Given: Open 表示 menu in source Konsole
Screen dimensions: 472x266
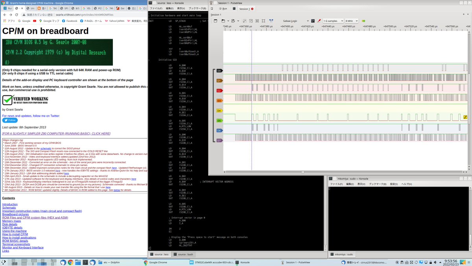Looking at the screenshot, I should tap(181, 8).
